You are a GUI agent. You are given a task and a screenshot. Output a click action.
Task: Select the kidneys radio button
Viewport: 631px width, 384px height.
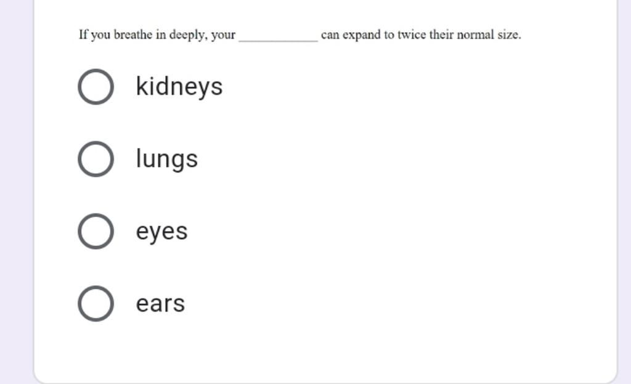96,86
